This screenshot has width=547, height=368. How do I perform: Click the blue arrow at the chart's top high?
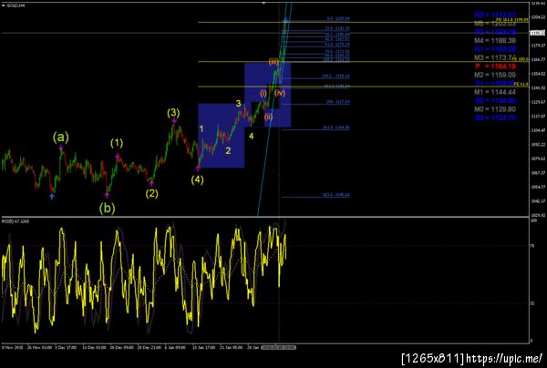point(285,20)
